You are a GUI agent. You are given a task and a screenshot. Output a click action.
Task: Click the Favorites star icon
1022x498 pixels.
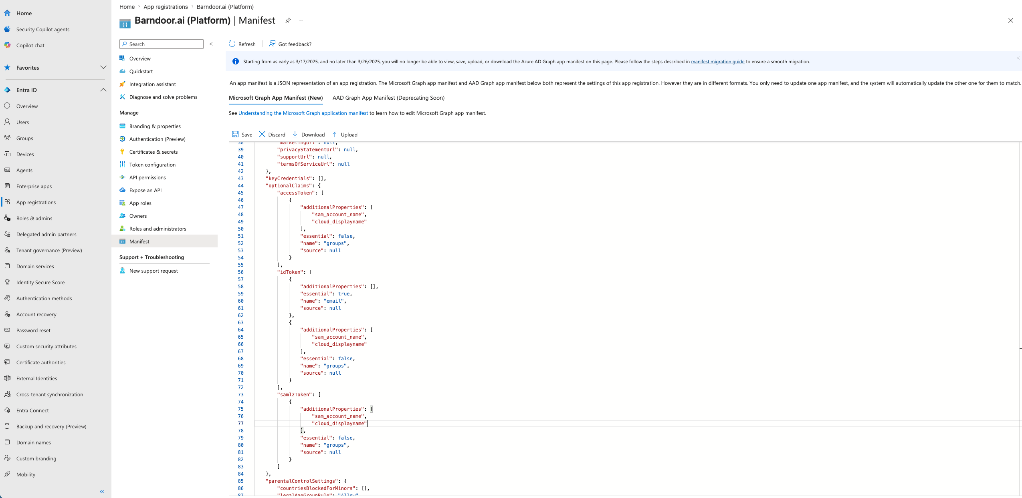coord(7,67)
